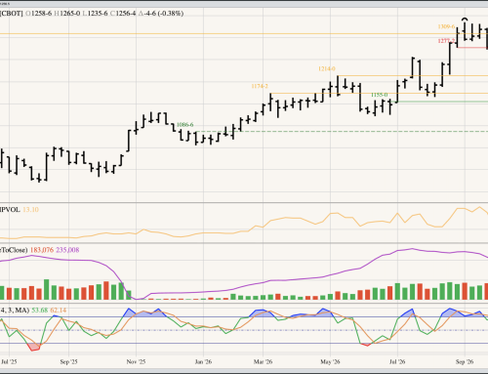Select the arc marker above the highest bar
Image resolution: width=488 pixels, height=374 pixels.
(x=465, y=20)
